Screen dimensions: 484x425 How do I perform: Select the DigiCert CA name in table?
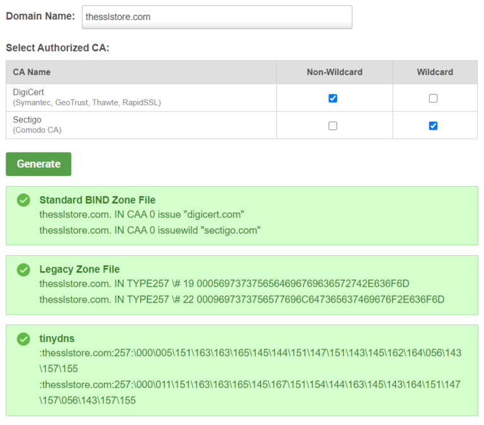[x=28, y=93]
